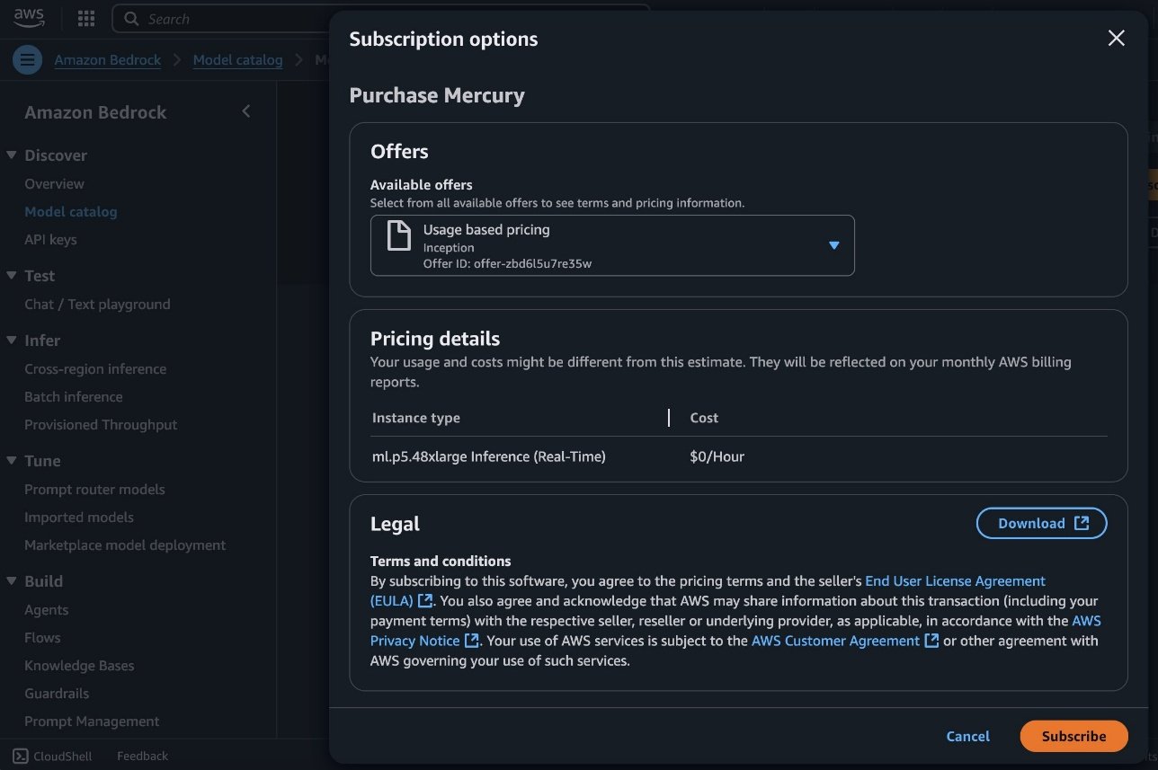Open Flows page

[42, 637]
